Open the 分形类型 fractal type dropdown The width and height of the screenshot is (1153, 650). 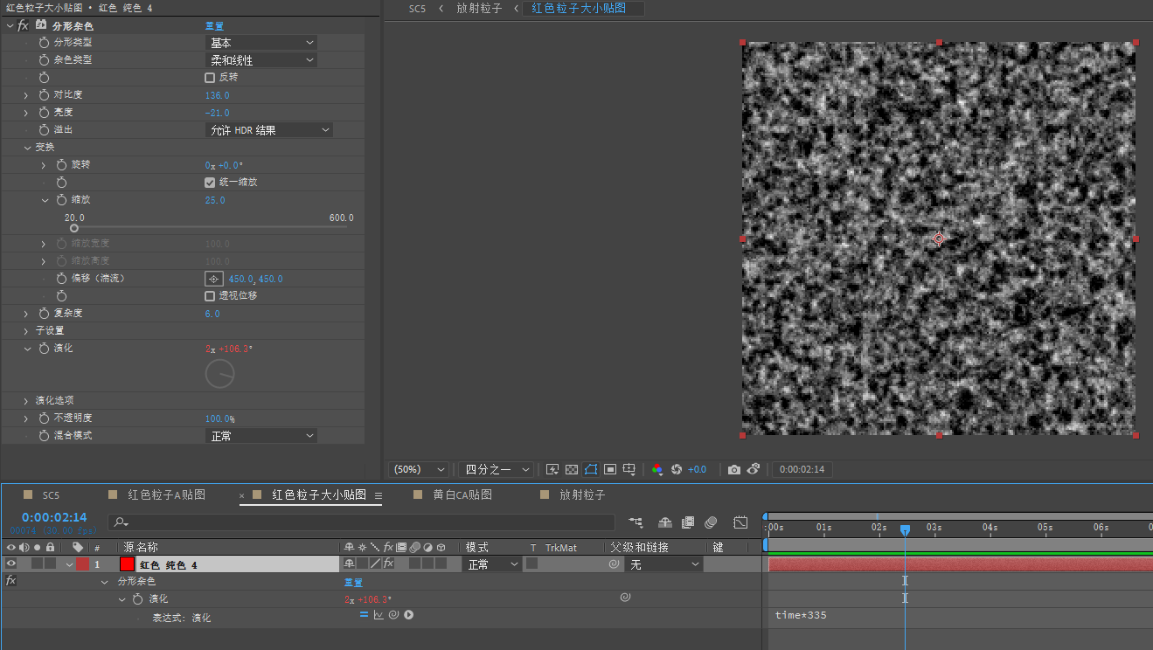[260, 43]
